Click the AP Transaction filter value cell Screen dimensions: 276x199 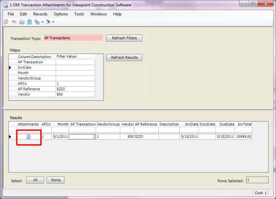click(75, 62)
